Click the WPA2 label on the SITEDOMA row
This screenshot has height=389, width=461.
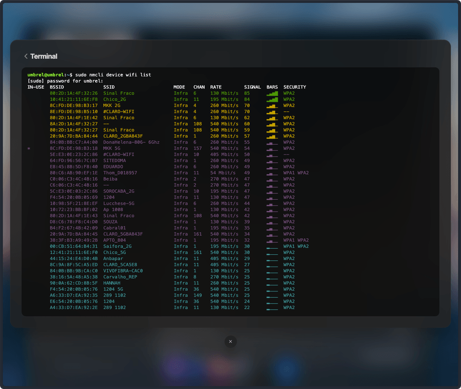288,160
